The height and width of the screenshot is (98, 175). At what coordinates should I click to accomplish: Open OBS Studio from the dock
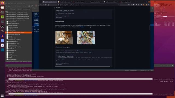point(2,26)
